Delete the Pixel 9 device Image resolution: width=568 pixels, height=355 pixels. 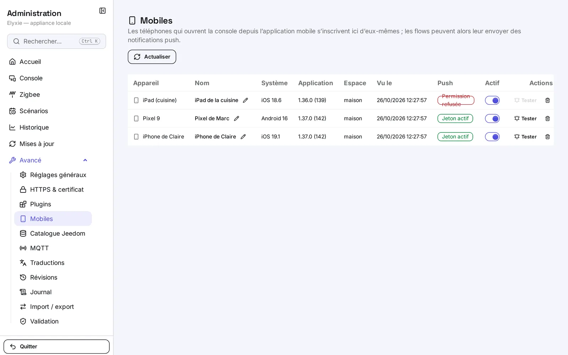click(x=547, y=119)
